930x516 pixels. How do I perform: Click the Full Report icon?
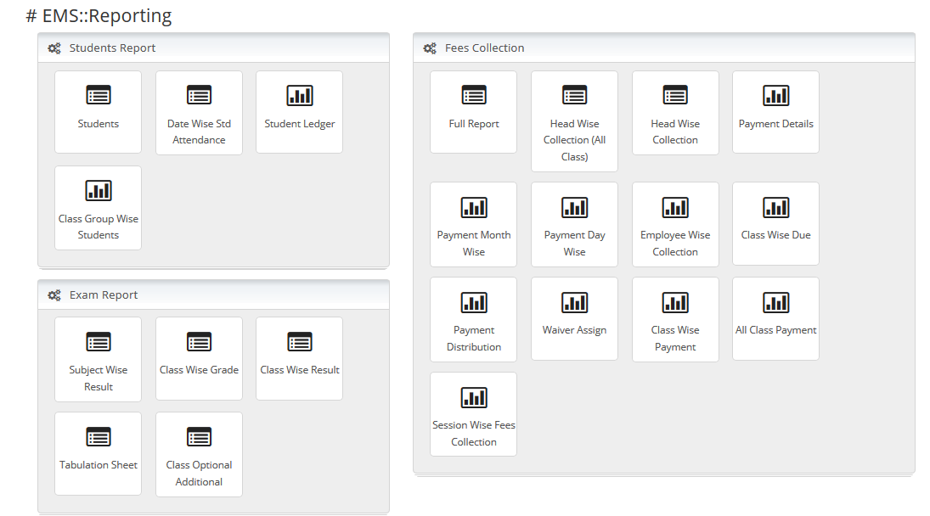(x=474, y=95)
